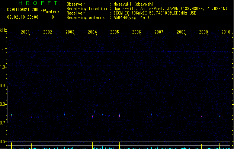Click the 1.0 kHz frequency label
Viewport: 234px width, 149px height.
click(x=3, y=67)
